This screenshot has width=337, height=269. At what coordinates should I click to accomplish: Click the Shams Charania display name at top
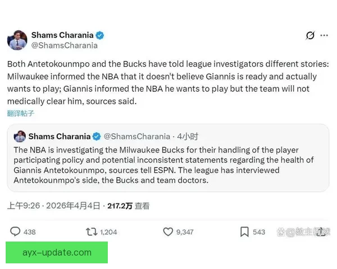click(x=62, y=35)
